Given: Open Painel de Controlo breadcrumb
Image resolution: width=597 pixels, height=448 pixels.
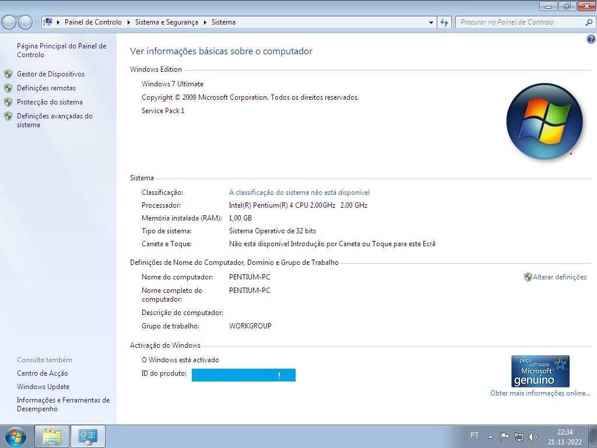Looking at the screenshot, I should (93, 22).
